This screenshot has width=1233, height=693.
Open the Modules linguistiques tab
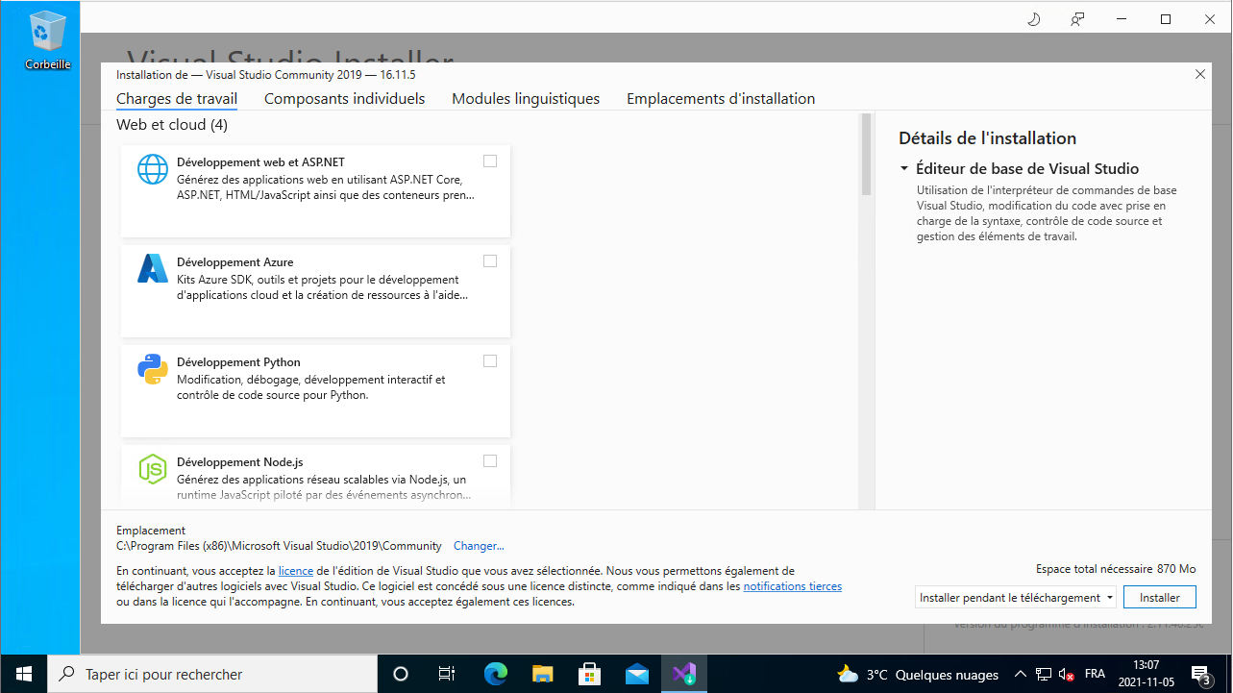(x=526, y=99)
